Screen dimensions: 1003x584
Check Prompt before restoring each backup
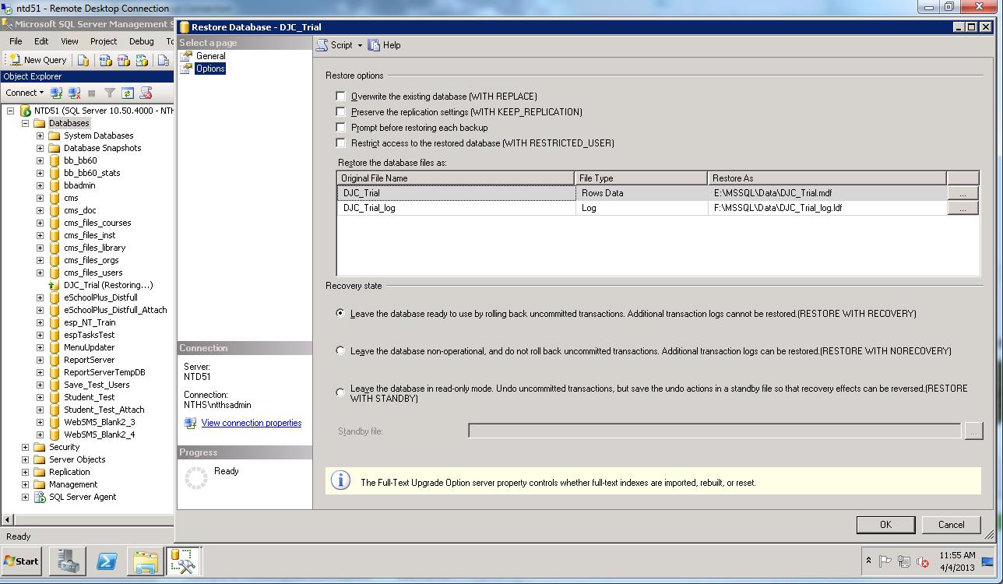click(340, 128)
